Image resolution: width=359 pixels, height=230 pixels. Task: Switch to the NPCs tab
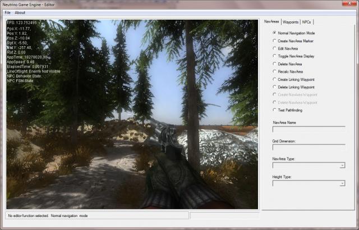307,22
